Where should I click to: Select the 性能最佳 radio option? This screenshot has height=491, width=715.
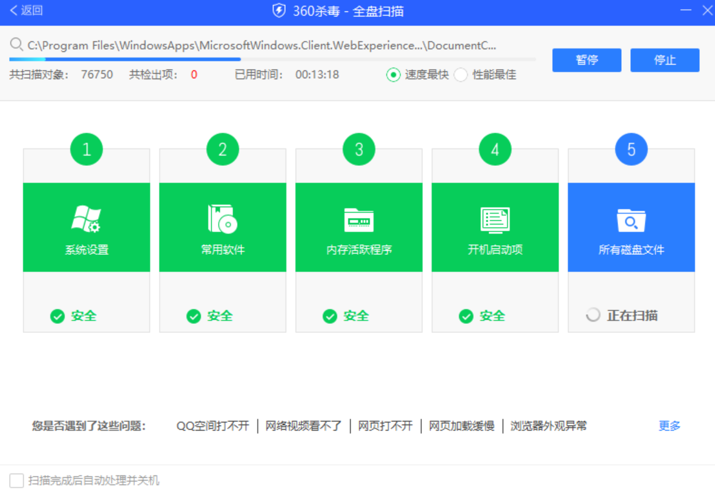click(x=461, y=74)
